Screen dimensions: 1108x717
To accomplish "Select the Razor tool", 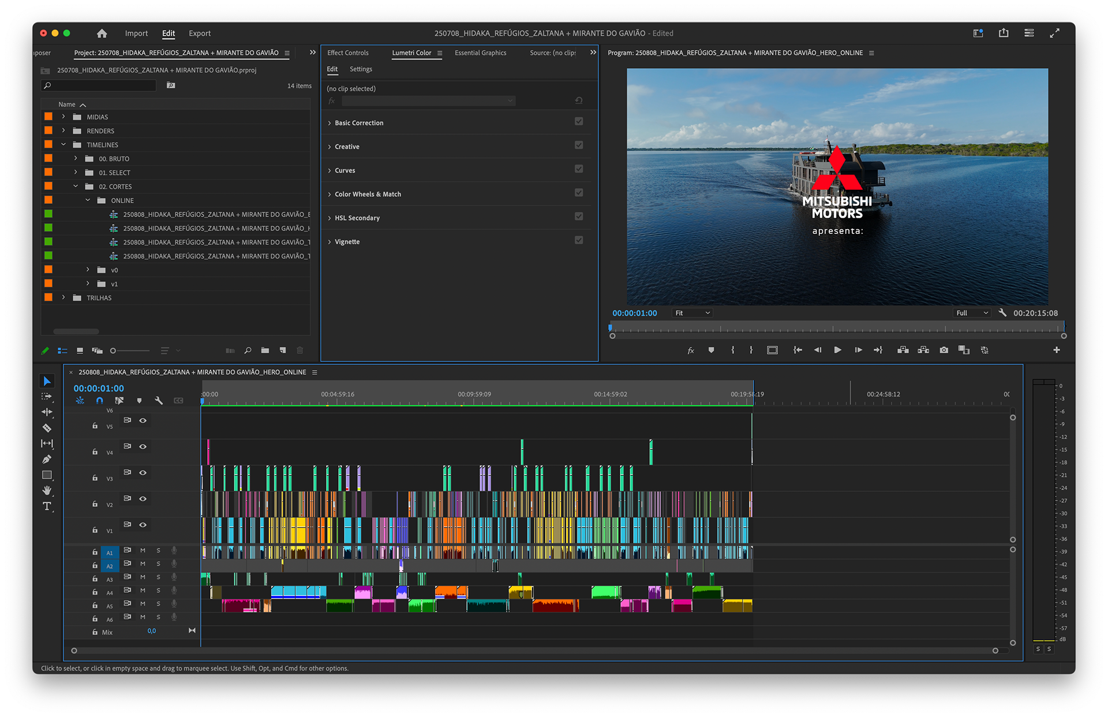I will 47,428.
